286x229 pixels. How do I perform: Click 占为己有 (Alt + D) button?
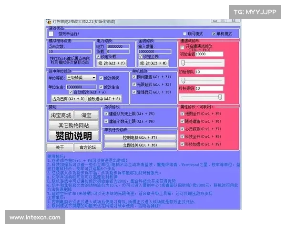tap(69, 99)
